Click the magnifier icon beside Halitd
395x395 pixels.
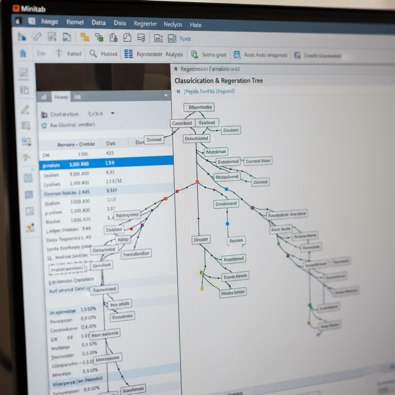pyautogui.click(x=93, y=53)
